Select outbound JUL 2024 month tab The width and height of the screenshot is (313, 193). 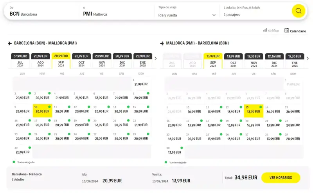(20, 61)
